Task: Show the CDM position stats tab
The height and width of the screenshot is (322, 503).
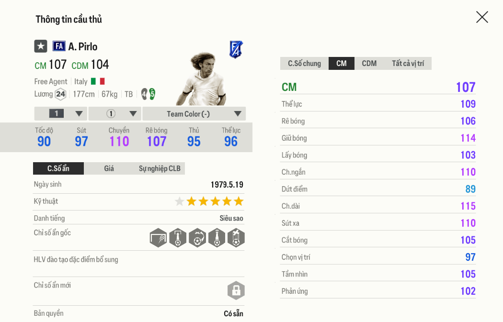Action: tap(369, 64)
